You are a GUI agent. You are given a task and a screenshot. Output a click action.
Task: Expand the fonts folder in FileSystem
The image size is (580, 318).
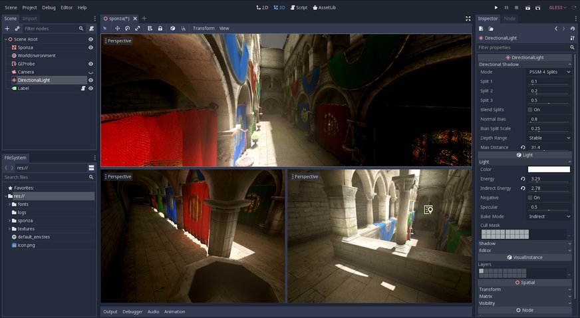(9, 204)
